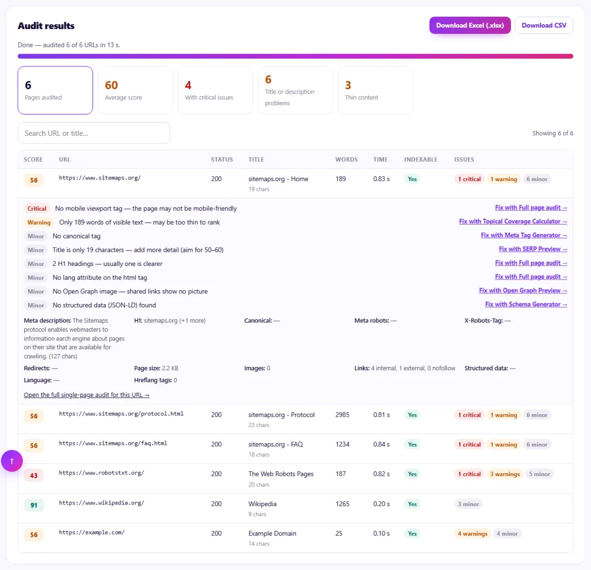Click the 3 minor badge on Wikipedia row
Viewport: 591px width, 570px height.
[x=468, y=504]
